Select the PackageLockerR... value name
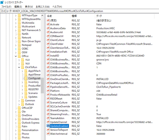 pyautogui.click(x=60, y=83)
